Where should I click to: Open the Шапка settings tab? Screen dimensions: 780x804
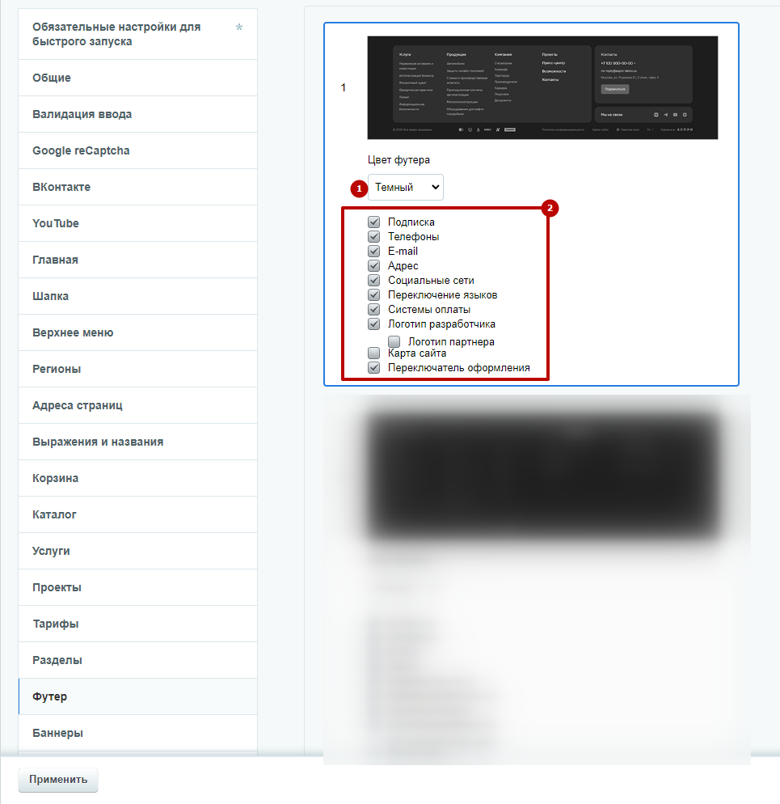[x=138, y=296]
